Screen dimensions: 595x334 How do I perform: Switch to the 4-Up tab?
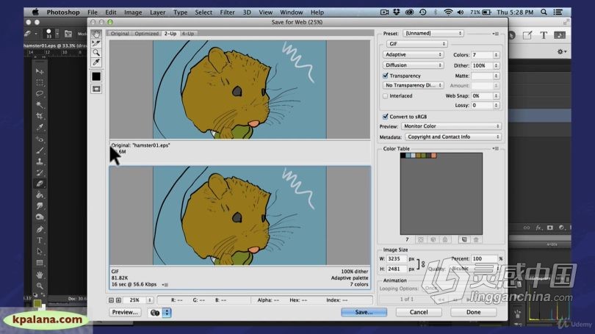(x=187, y=33)
